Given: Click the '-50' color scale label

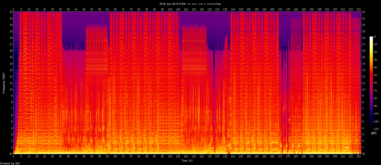Looking at the screenshot, I should click(376, 75).
